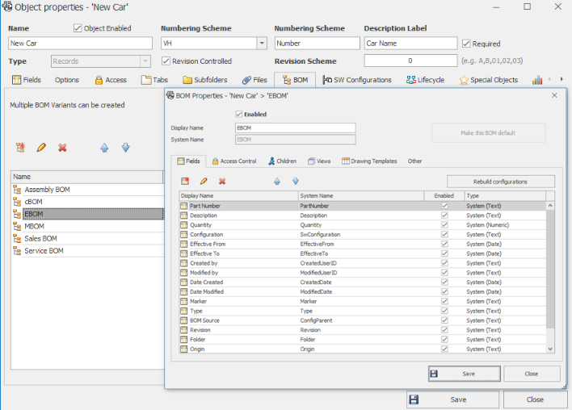Uncheck the Revision Controlled checkbox

click(166, 61)
